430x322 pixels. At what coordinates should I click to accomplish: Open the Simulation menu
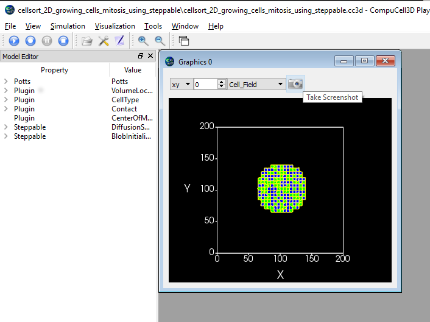point(68,26)
